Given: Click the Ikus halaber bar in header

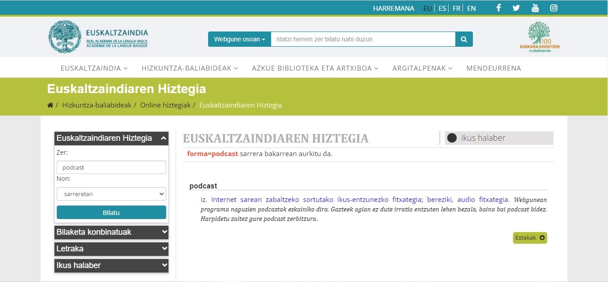Looking at the screenshot, I should tap(499, 138).
